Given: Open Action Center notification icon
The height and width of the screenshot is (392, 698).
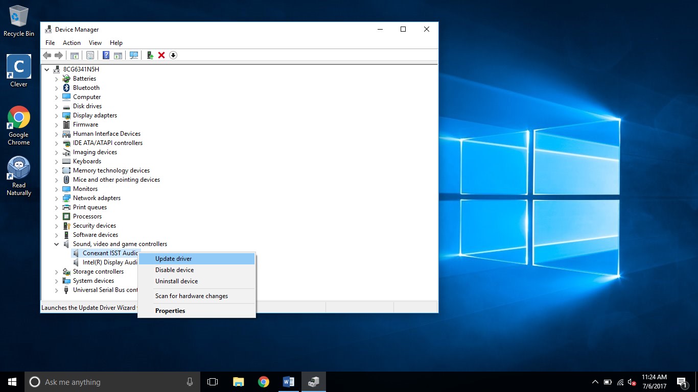Looking at the screenshot, I should pyautogui.click(x=682, y=382).
